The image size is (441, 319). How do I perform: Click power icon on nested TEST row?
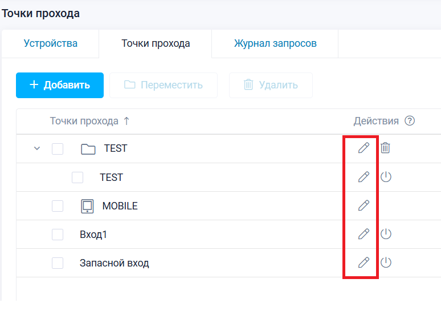click(x=386, y=177)
